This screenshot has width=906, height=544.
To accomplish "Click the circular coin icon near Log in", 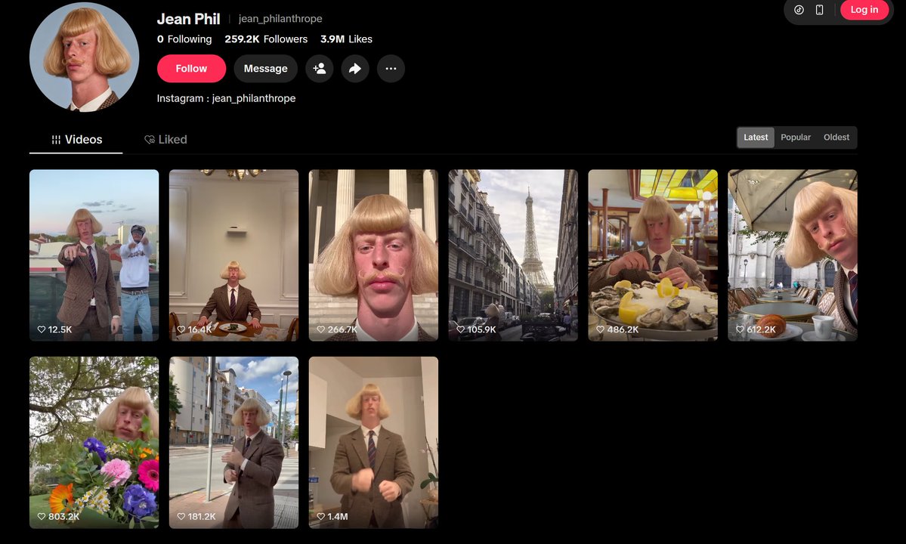I will [x=799, y=10].
